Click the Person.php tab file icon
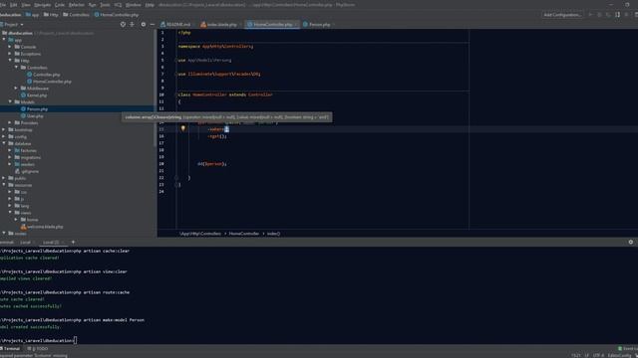 305,24
